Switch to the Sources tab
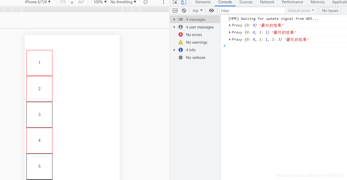The height and width of the screenshot is (180, 347). (245, 2)
